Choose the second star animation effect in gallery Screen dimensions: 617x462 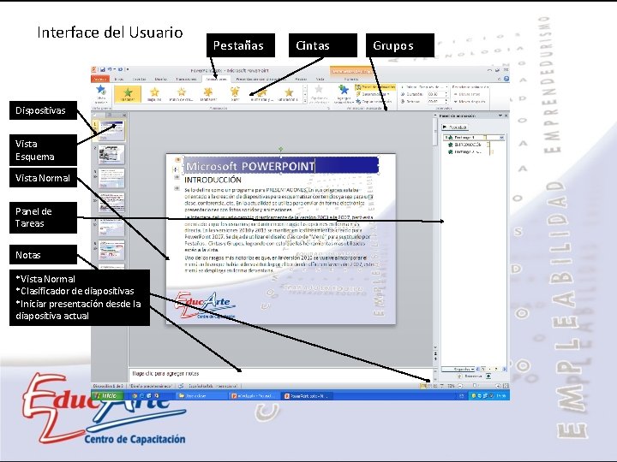[x=154, y=94]
